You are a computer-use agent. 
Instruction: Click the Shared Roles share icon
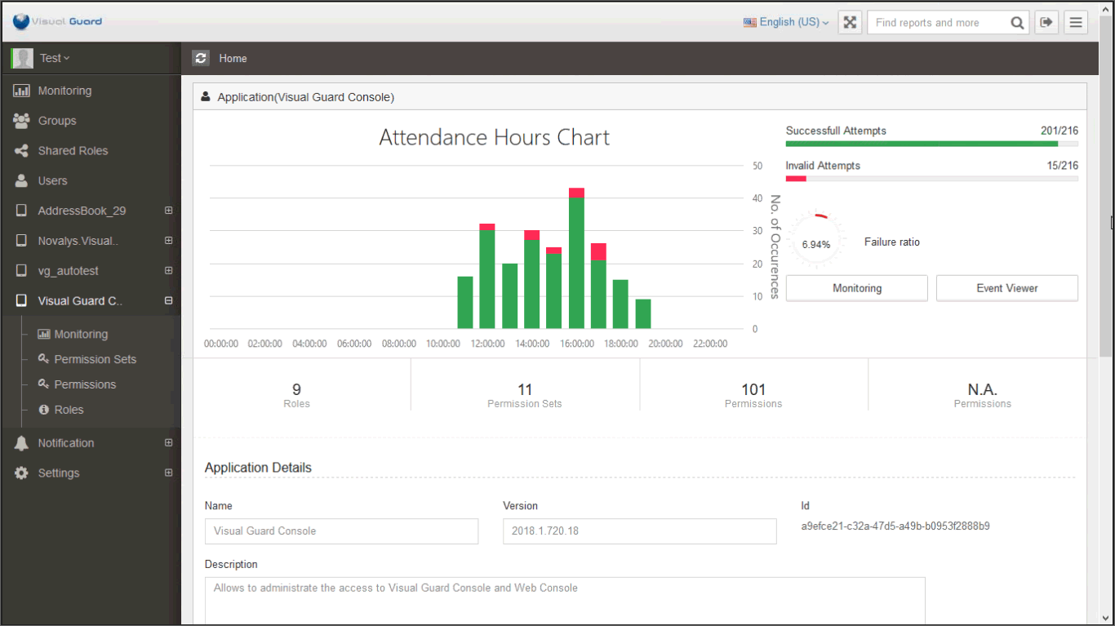pos(21,151)
